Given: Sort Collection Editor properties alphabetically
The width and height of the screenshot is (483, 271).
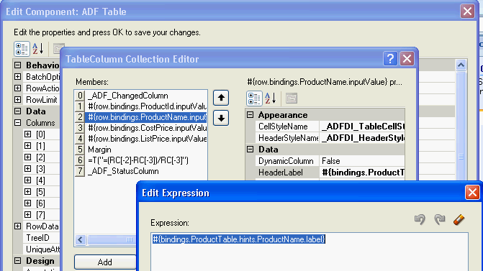Looking at the screenshot, I should 271,98.
